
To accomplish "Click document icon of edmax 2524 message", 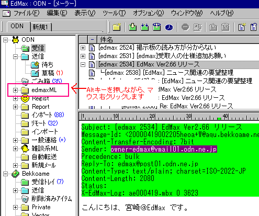I will pos(92,48).
